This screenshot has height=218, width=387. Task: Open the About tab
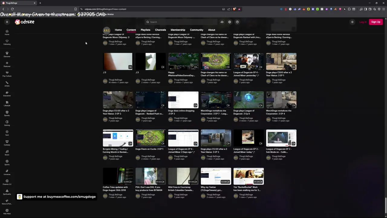pos(212,30)
